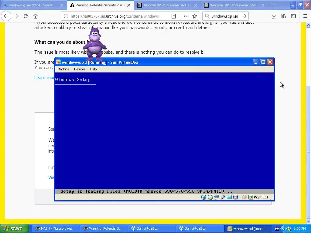Reload the current browser page

pyautogui.click(x=26, y=16)
